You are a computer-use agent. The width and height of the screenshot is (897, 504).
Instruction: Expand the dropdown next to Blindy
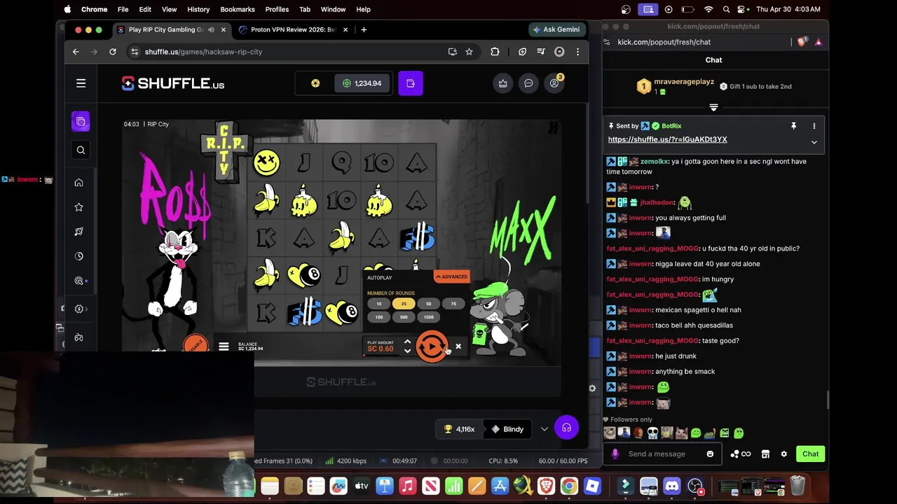545,429
